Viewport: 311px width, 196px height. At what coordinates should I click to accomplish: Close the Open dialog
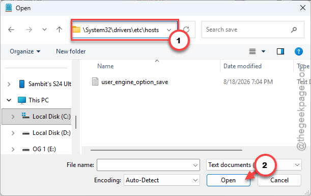303,8
